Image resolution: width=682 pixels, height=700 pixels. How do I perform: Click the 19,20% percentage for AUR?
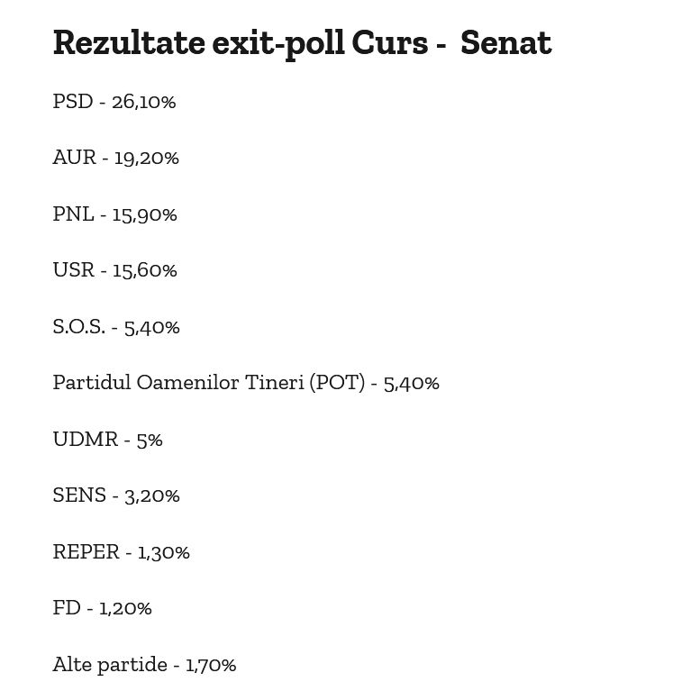click(x=146, y=159)
